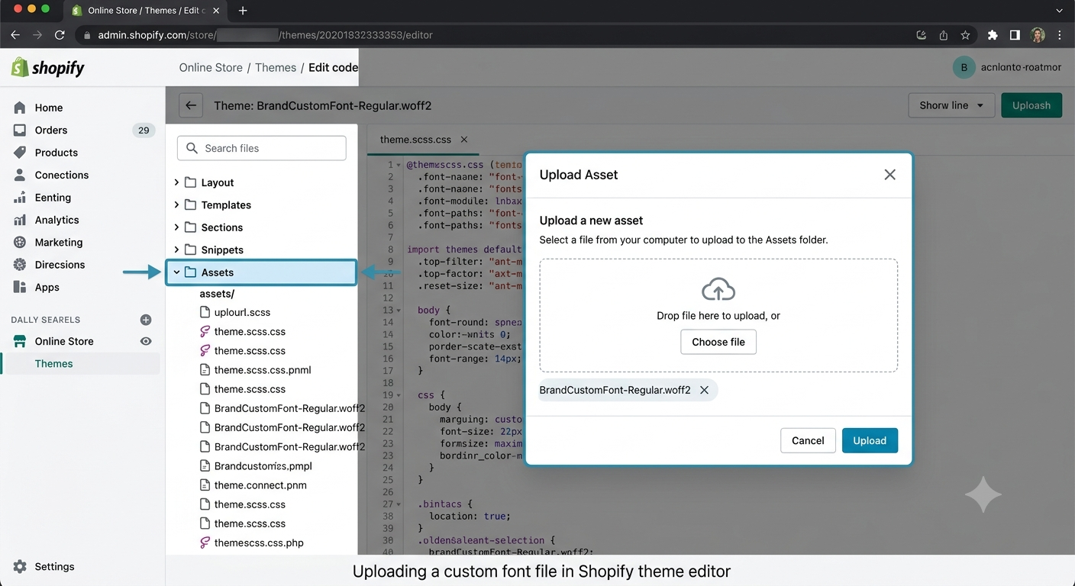Close the Online Store browser tab
1075x586 pixels.
click(x=217, y=11)
